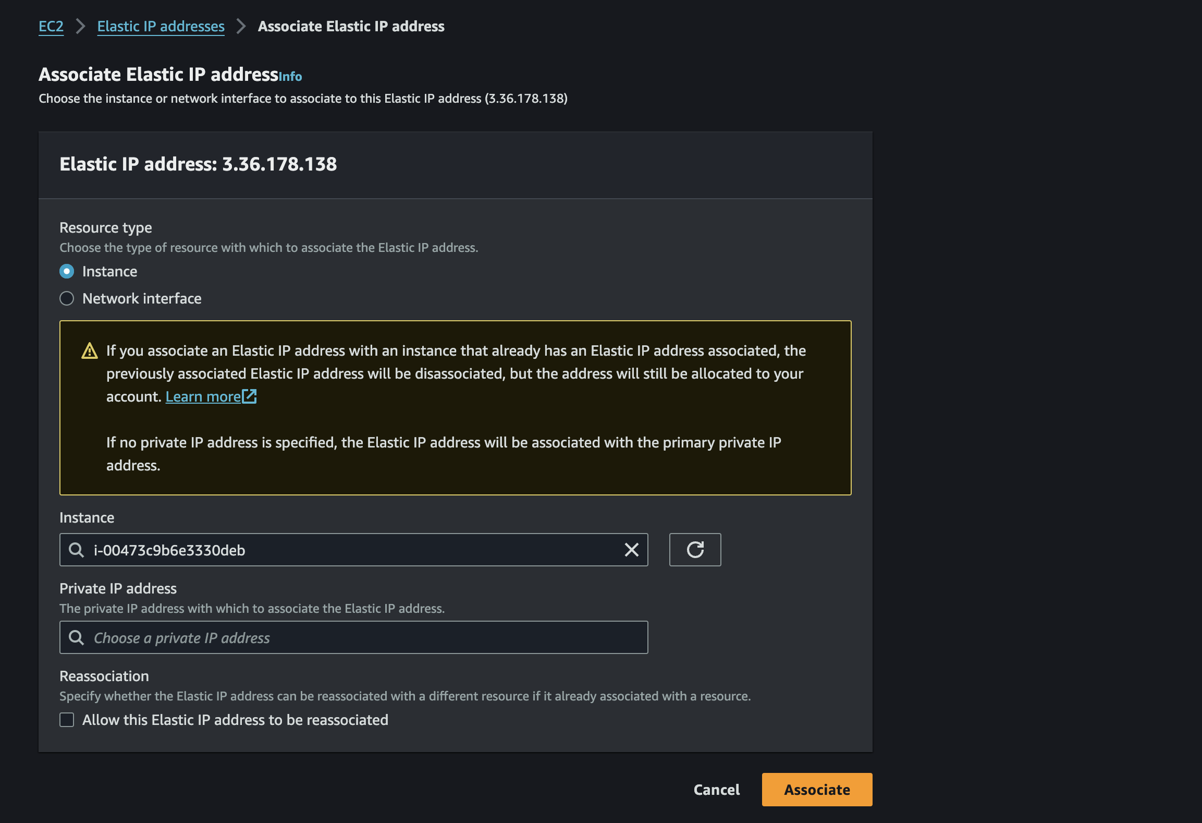This screenshot has height=823, width=1202.
Task: Open the Info link beside the title
Action: coord(290,77)
